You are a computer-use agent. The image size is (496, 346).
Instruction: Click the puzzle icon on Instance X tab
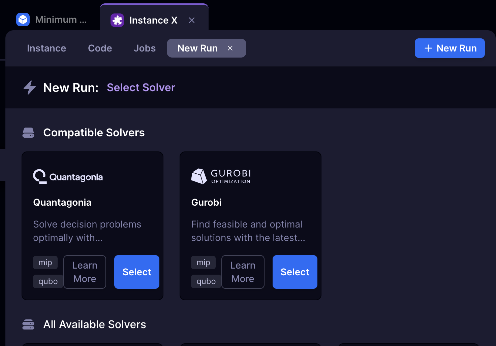coord(117,20)
